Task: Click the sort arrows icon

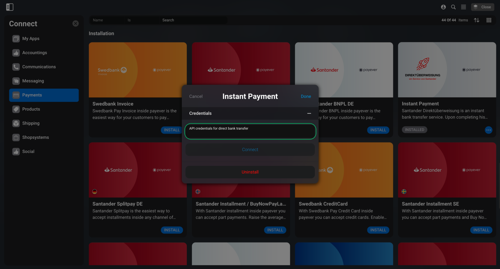Action: 476,20
